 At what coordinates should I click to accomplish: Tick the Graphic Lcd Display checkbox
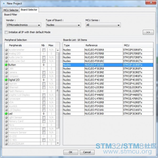[44, 95]
